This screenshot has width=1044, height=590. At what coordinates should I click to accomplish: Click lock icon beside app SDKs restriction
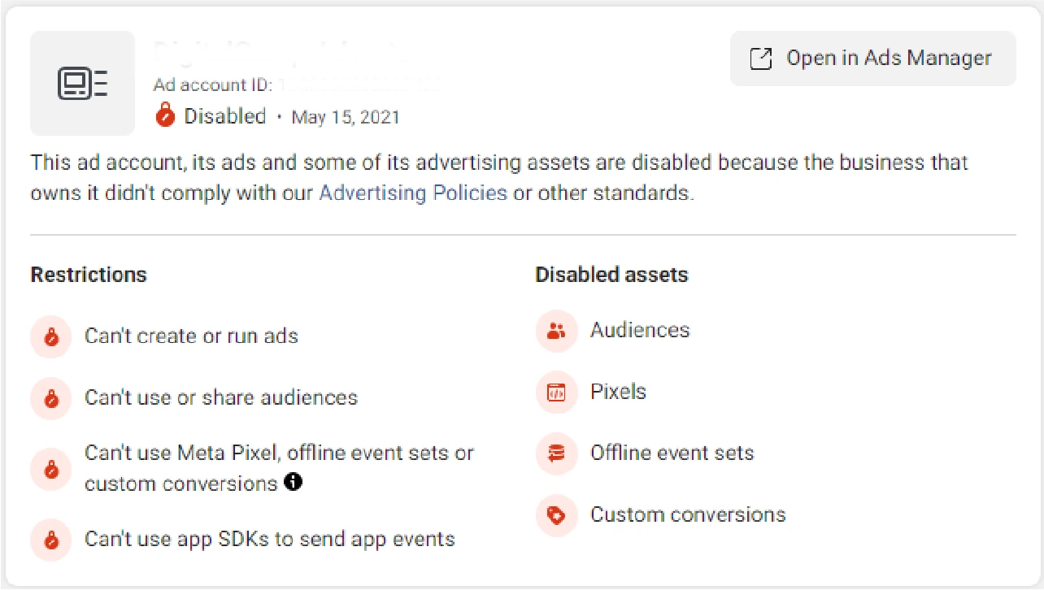(x=51, y=540)
